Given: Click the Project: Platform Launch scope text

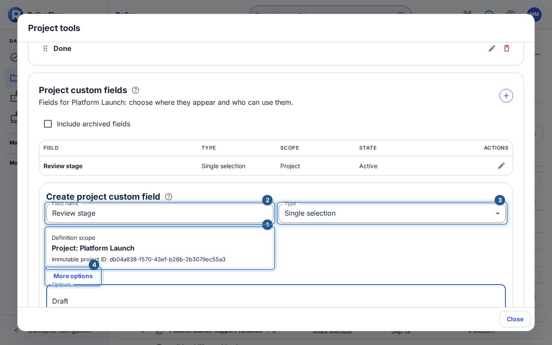Looking at the screenshot, I should coord(93,248).
